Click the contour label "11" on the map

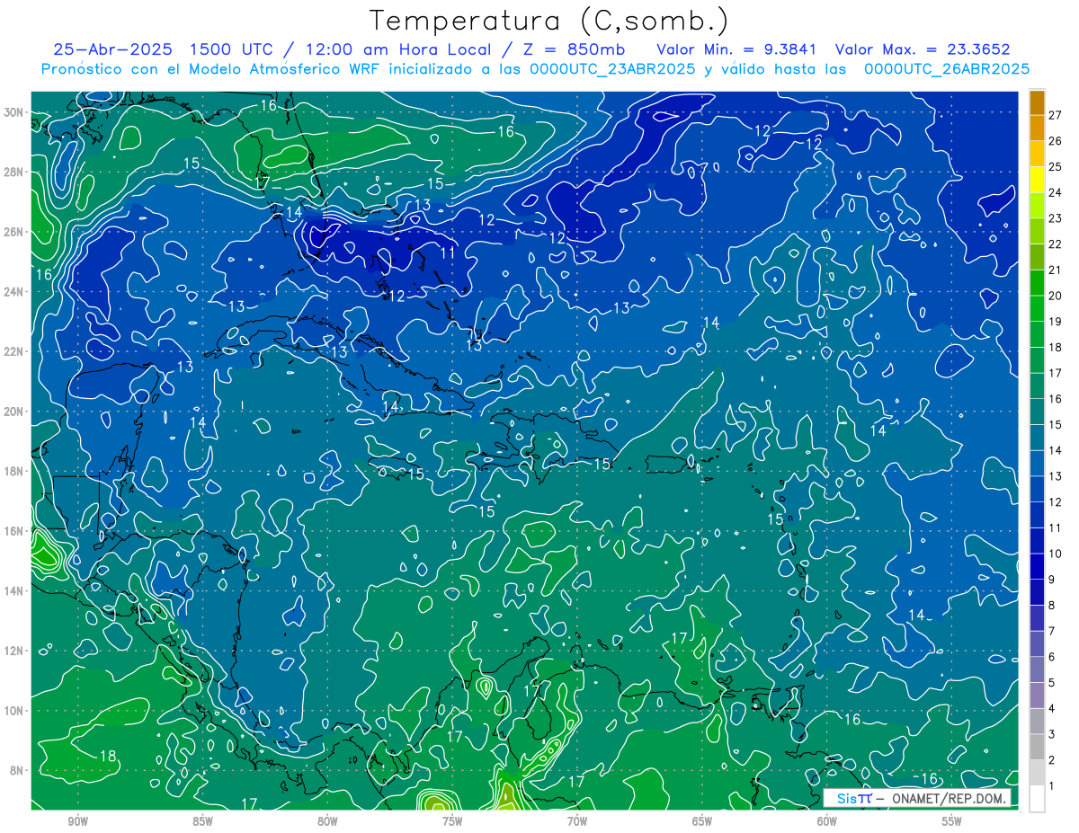tap(448, 253)
